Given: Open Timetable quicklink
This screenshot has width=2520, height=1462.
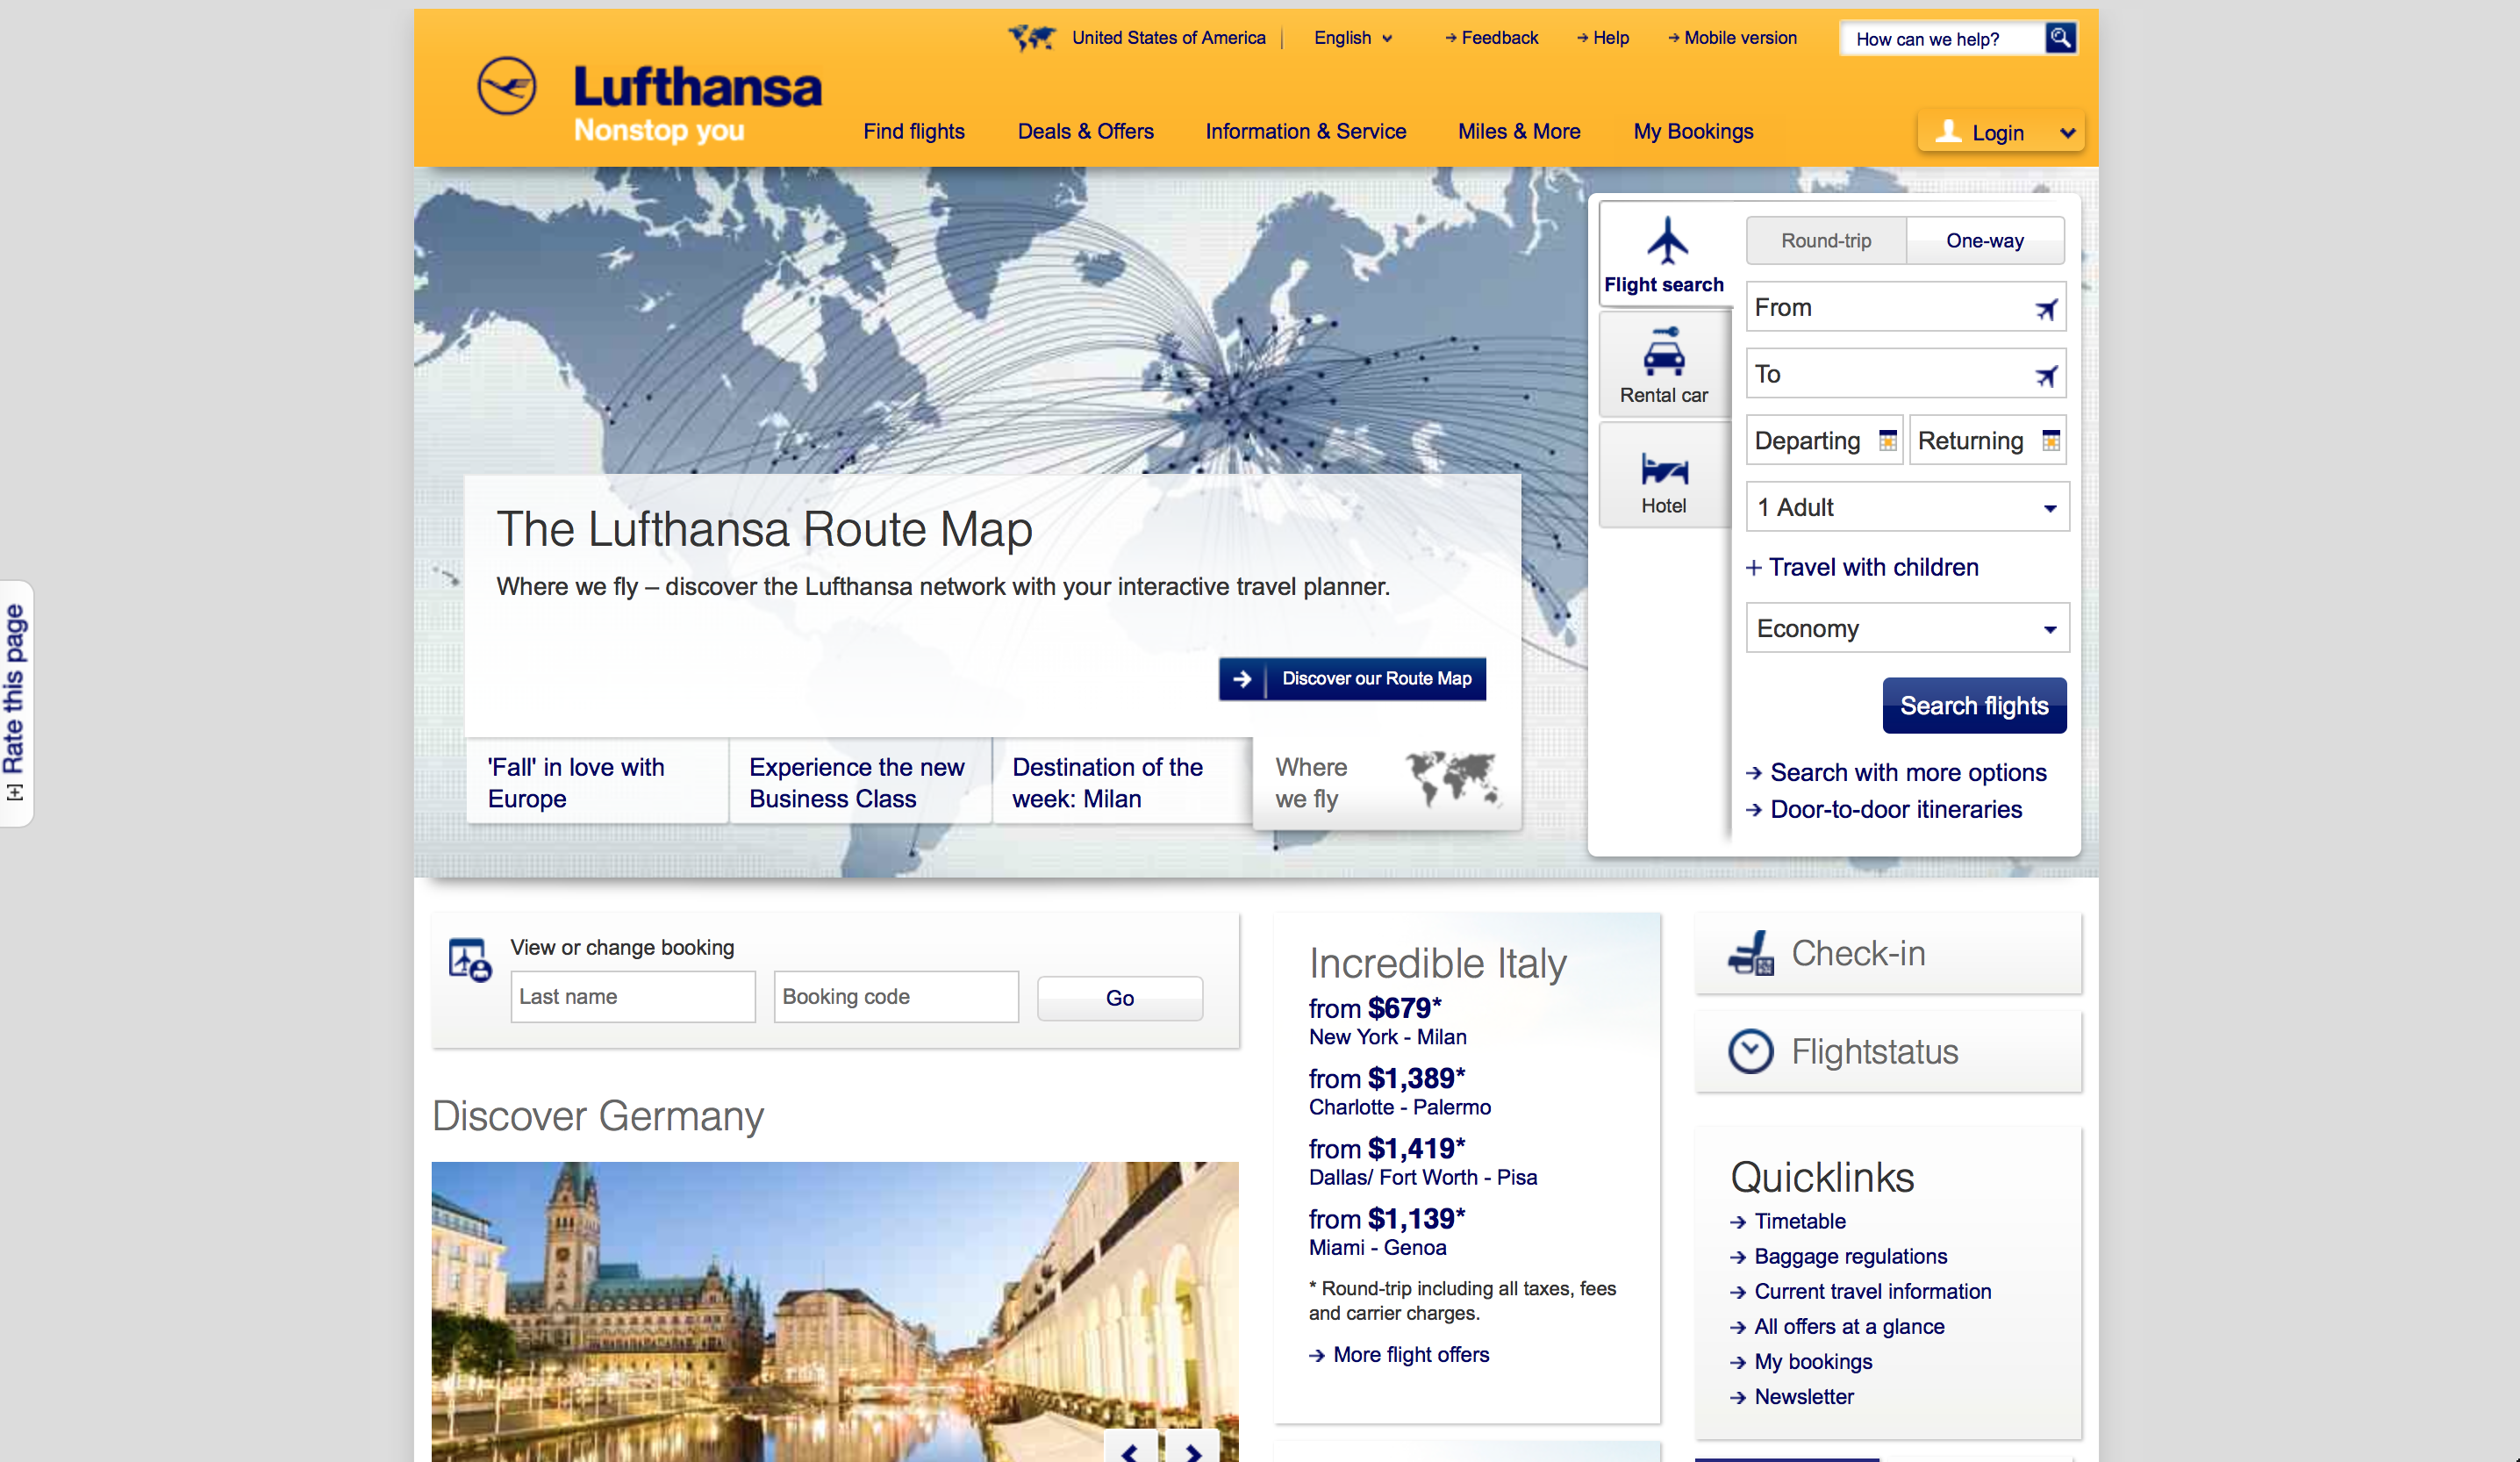Looking at the screenshot, I should click(x=1788, y=1222).
